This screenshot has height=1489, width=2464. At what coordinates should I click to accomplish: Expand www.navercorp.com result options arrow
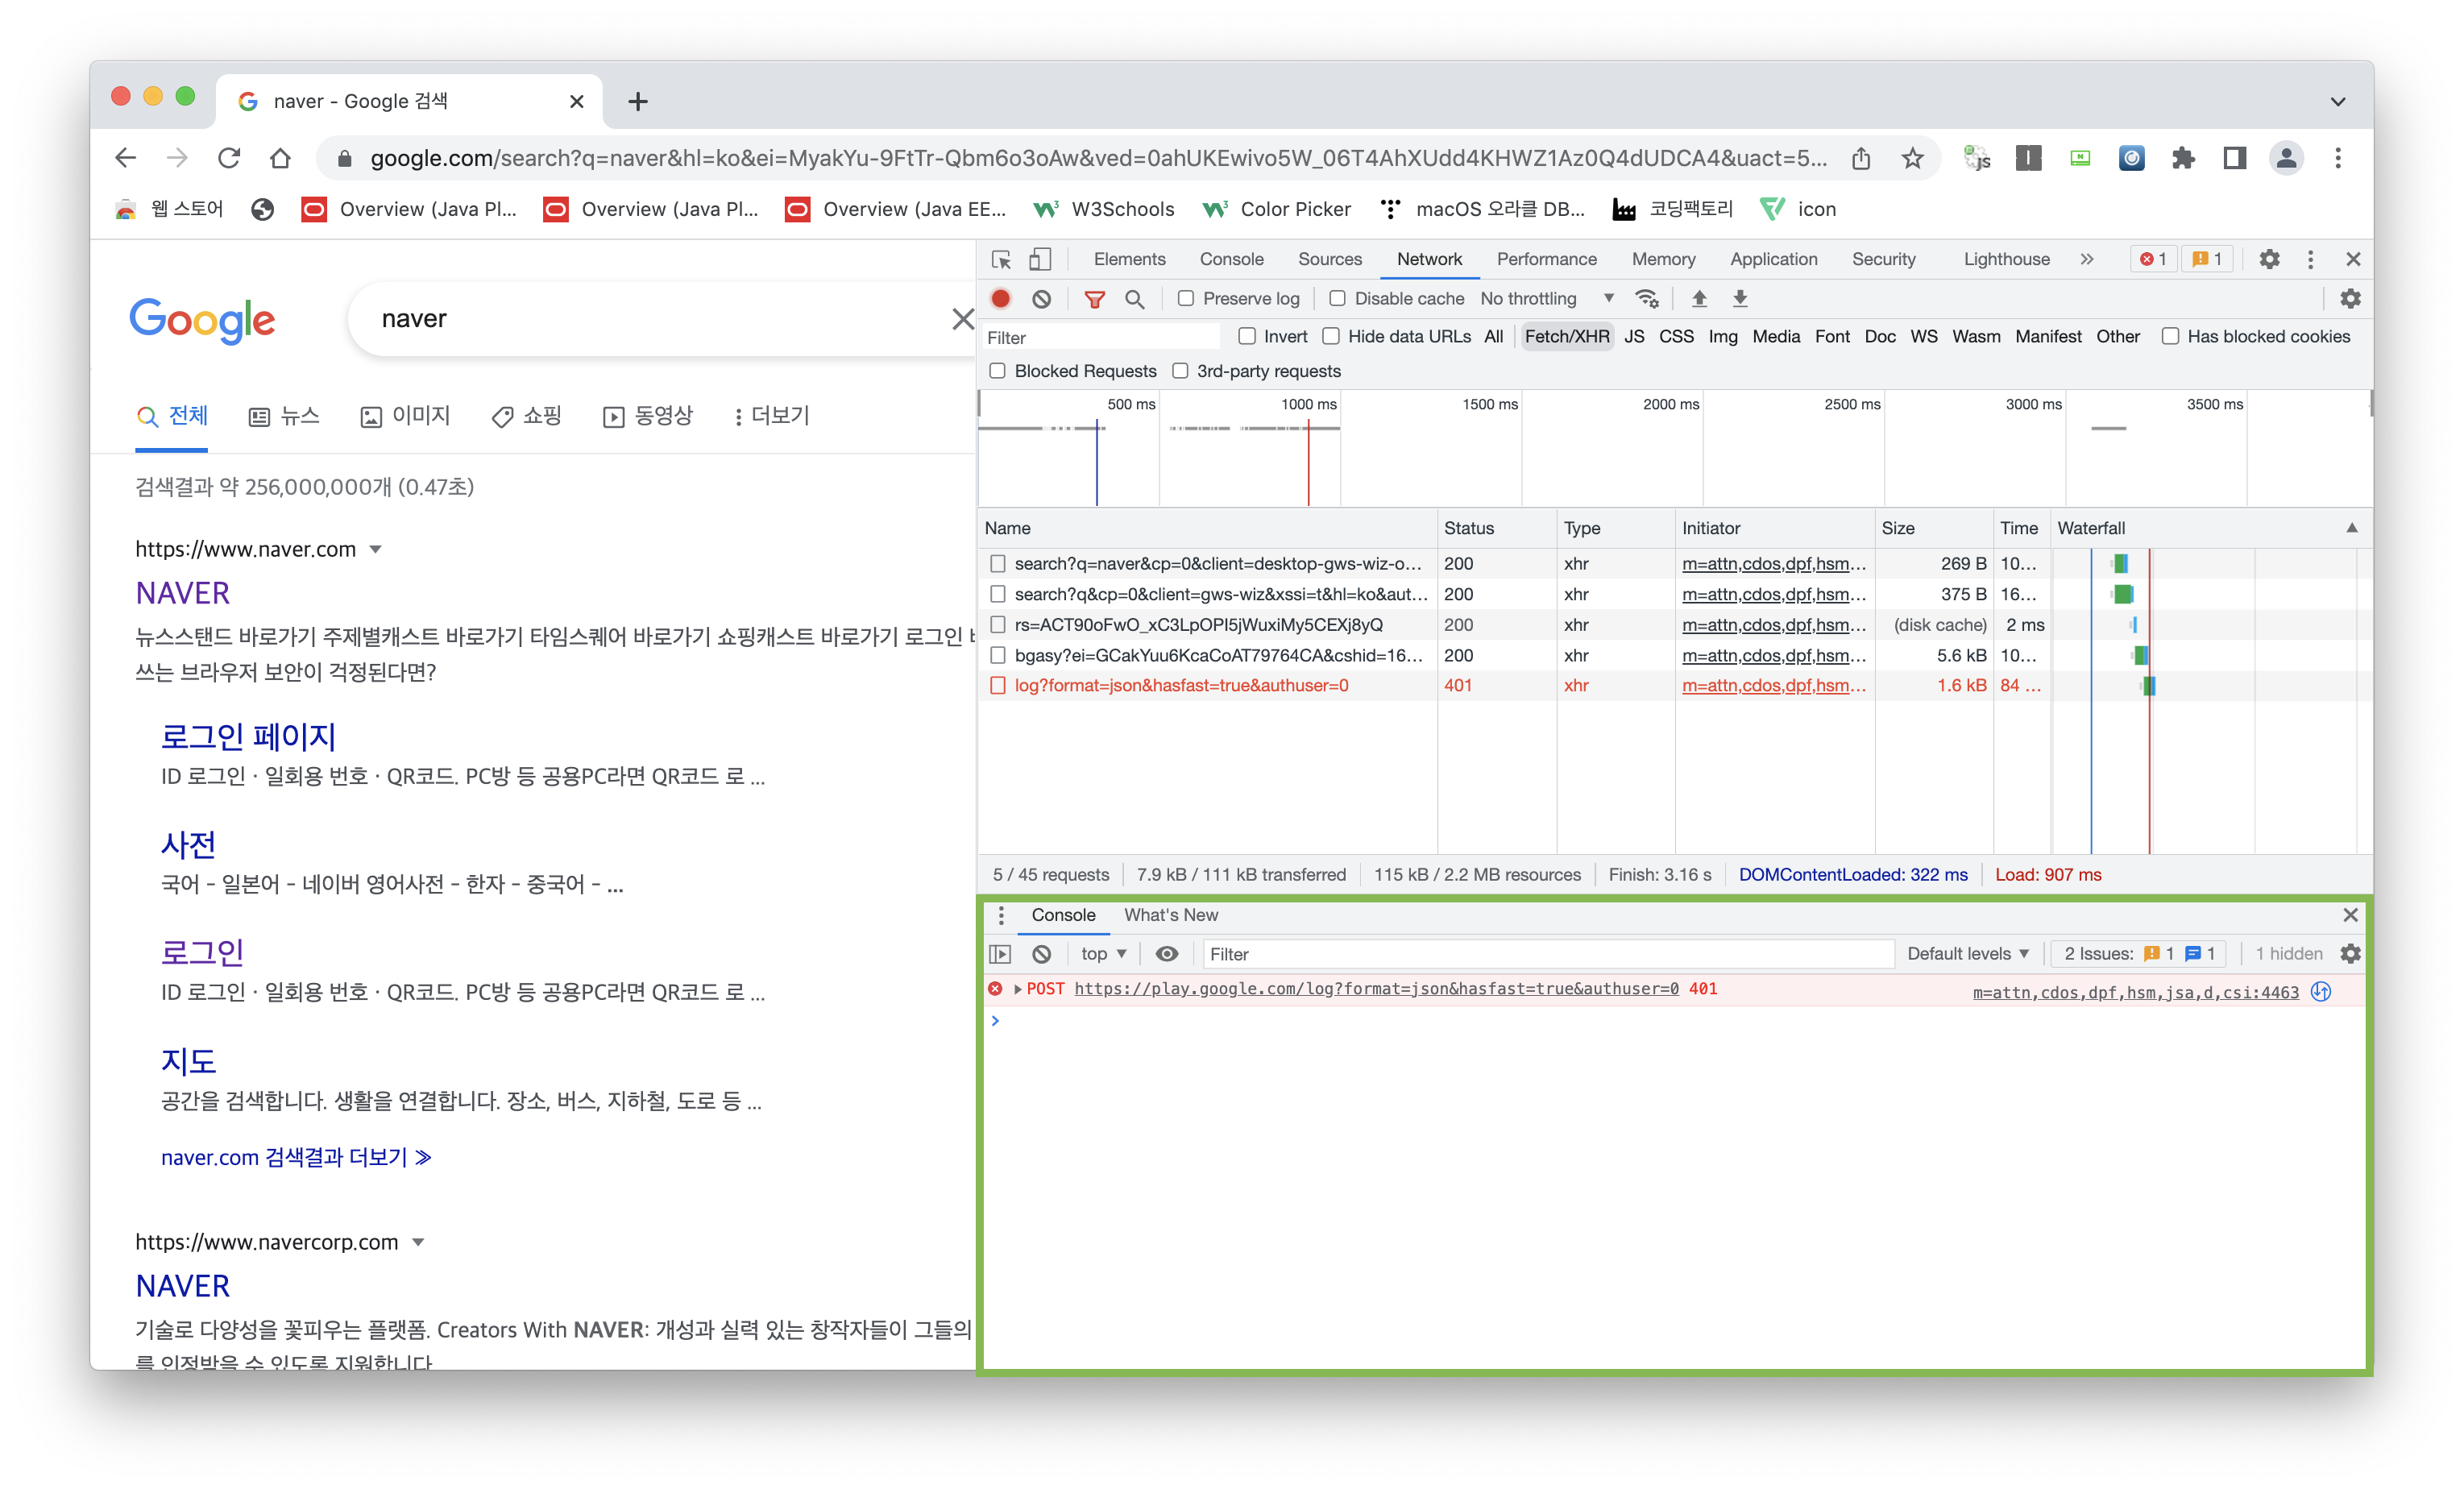tap(418, 1242)
